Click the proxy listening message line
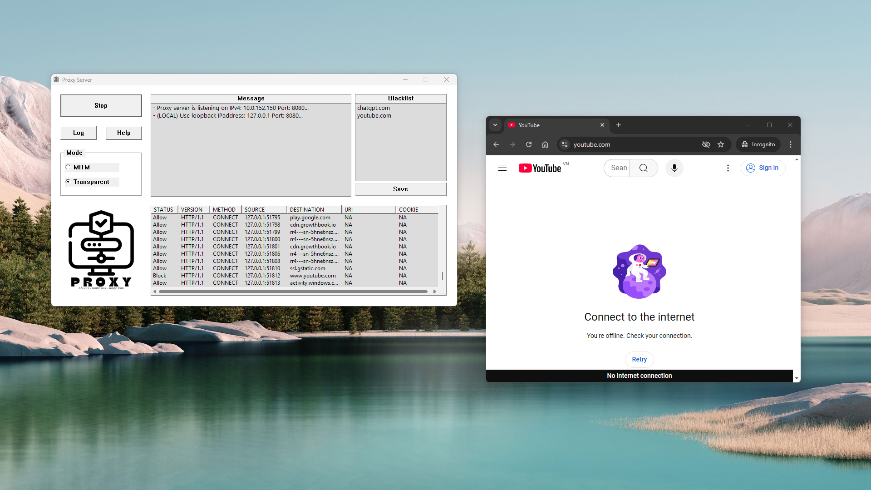This screenshot has width=871, height=490. 231,108
